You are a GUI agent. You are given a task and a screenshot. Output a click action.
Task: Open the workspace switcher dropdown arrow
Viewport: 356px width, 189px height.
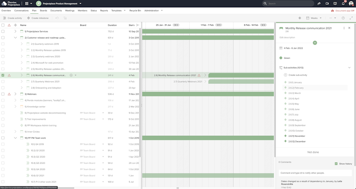(x=80, y=4)
